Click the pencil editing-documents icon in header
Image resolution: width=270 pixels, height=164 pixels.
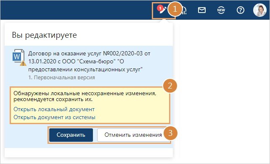(163, 10)
